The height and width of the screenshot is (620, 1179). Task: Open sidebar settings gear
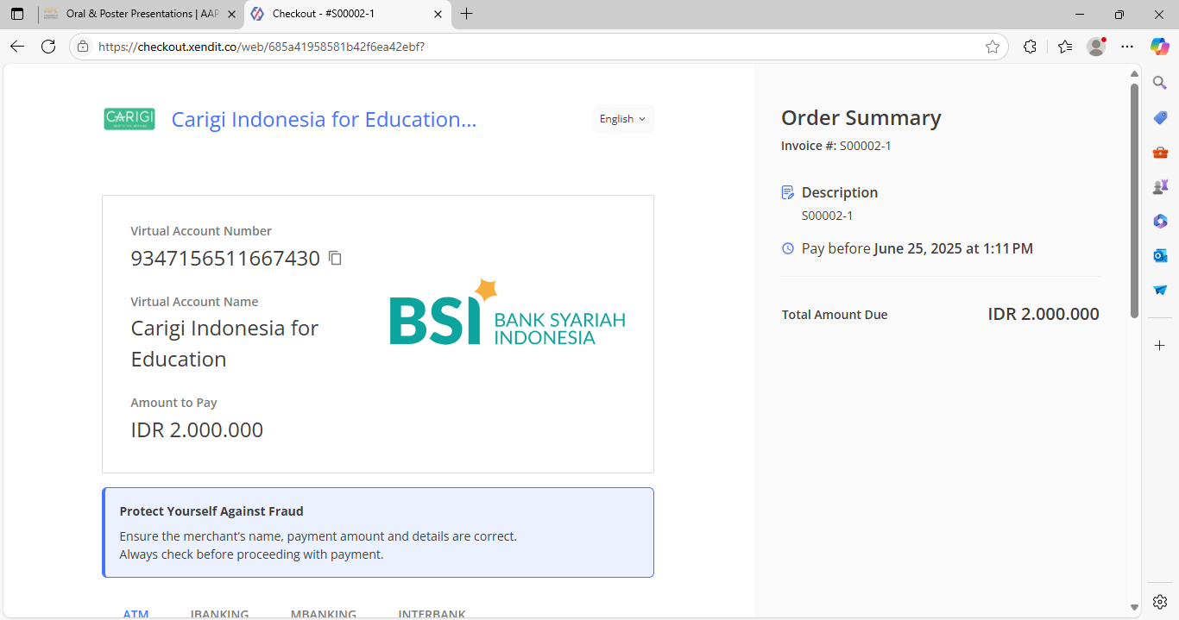(1160, 601)
